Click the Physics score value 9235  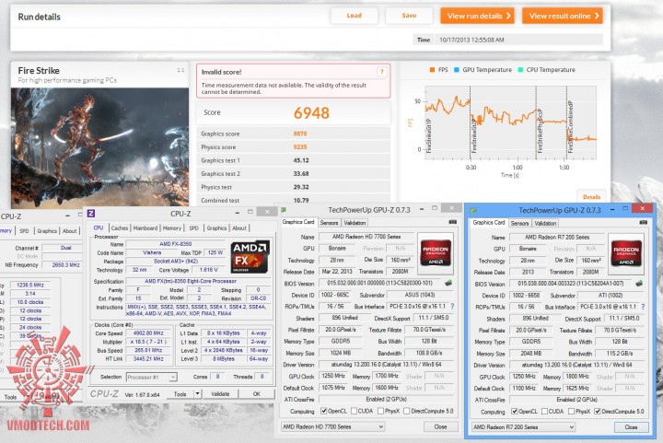300,147
